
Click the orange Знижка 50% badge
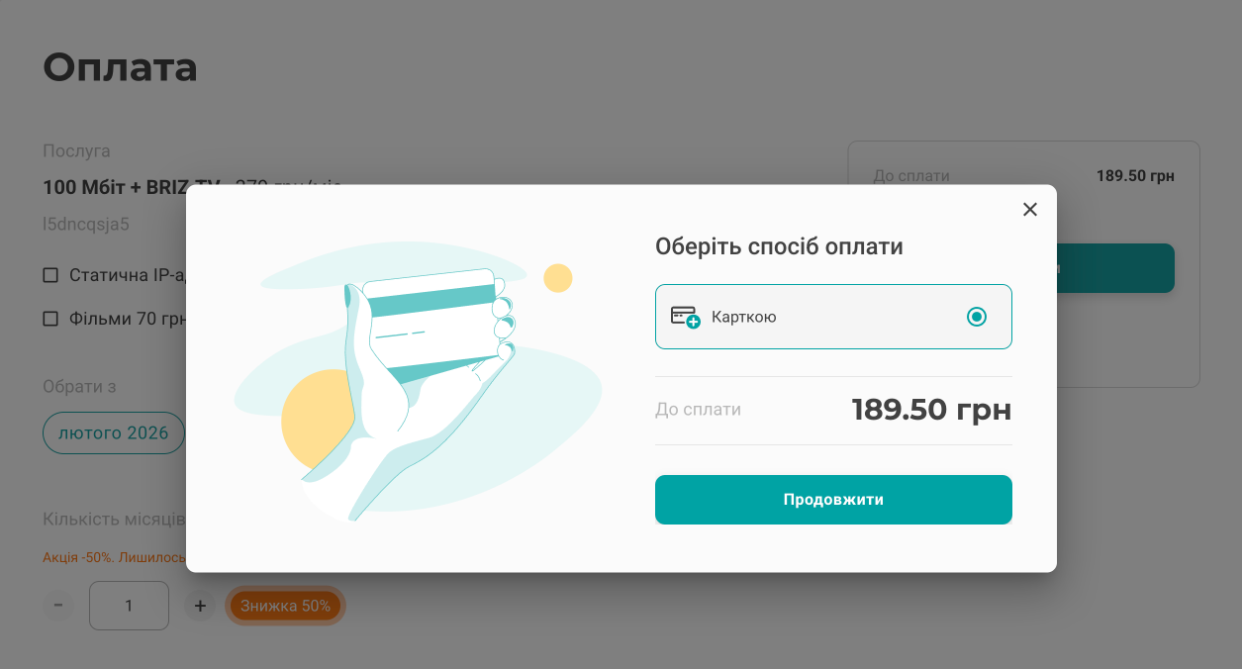click(x=285, y=606)
